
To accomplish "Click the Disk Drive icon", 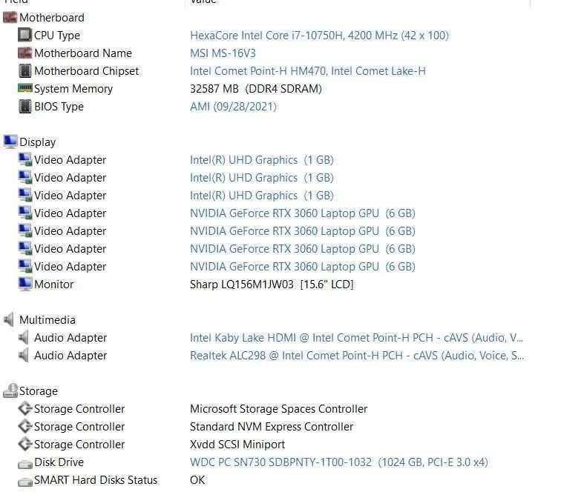I will tap(24, 462).
